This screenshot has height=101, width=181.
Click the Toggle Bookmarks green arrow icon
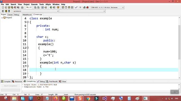click(51, 8)
